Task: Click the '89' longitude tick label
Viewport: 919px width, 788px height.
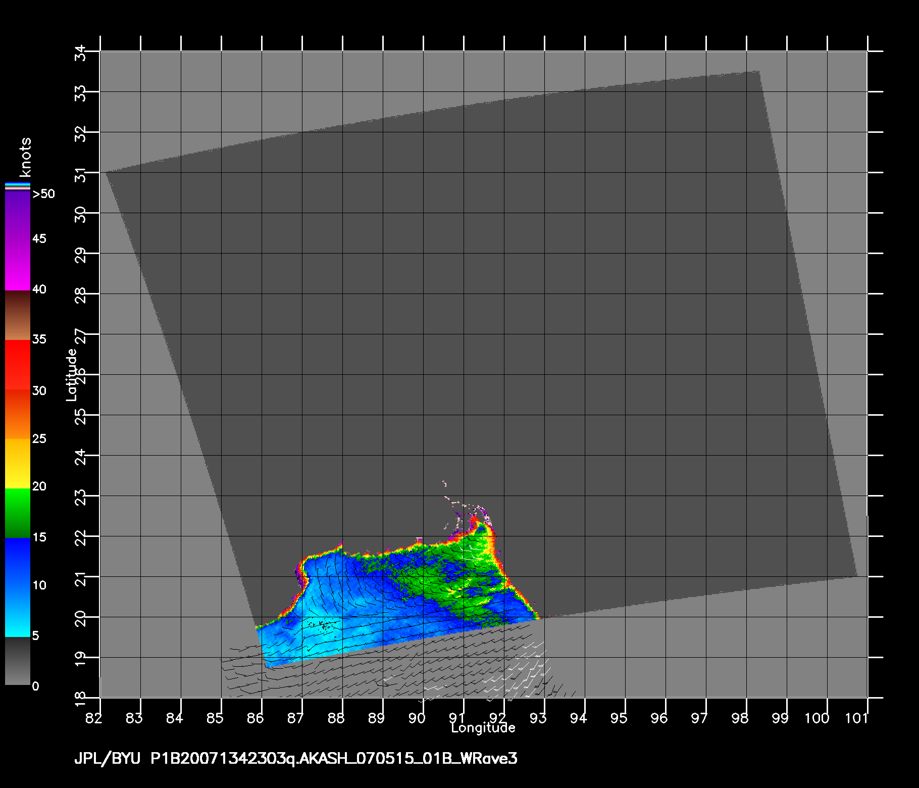Action: click(377, 718)
